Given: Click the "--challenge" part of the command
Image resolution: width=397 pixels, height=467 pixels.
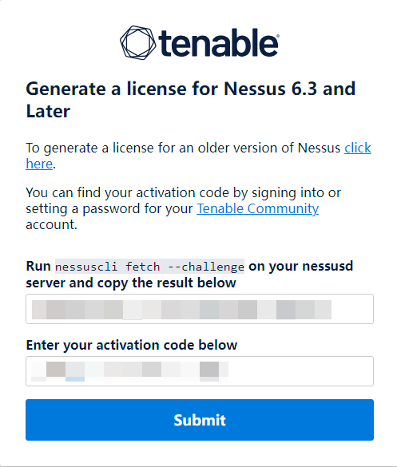Looking at the screenshot, I should tap(206, 267).
